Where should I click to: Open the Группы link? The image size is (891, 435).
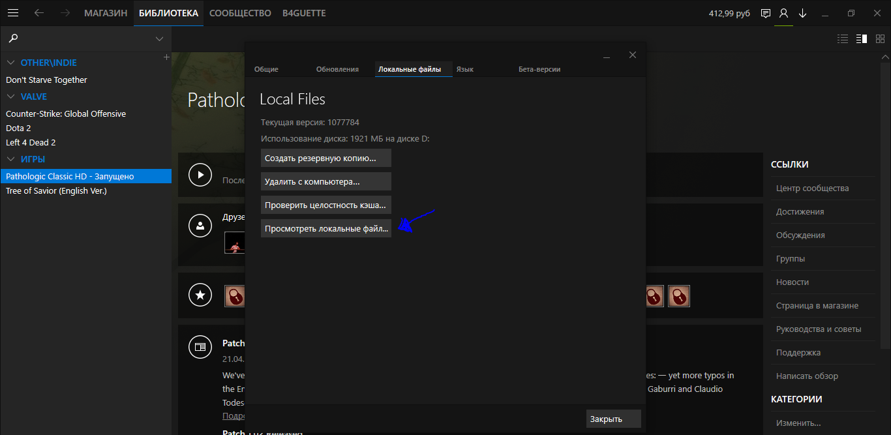(x=791, y=258)
